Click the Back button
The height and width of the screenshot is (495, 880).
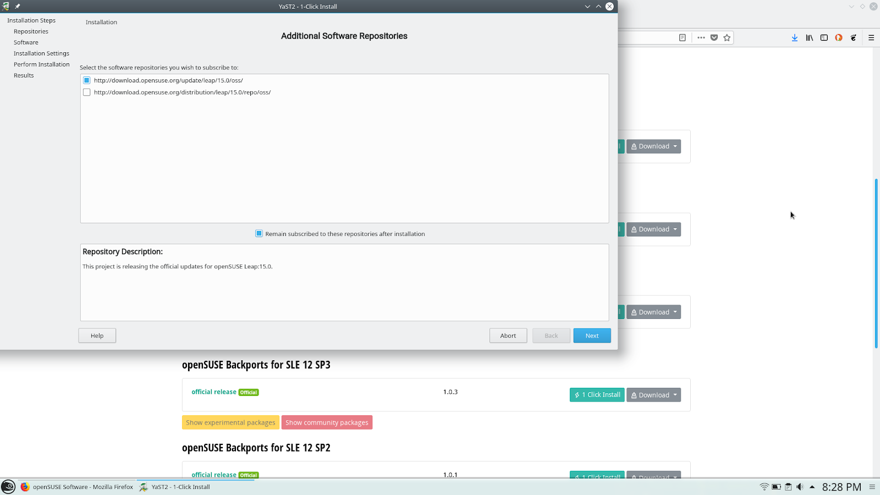click(551, 335)
